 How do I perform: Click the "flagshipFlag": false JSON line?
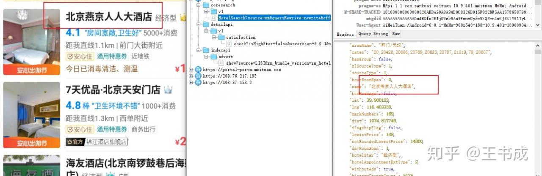pos(375,128)
